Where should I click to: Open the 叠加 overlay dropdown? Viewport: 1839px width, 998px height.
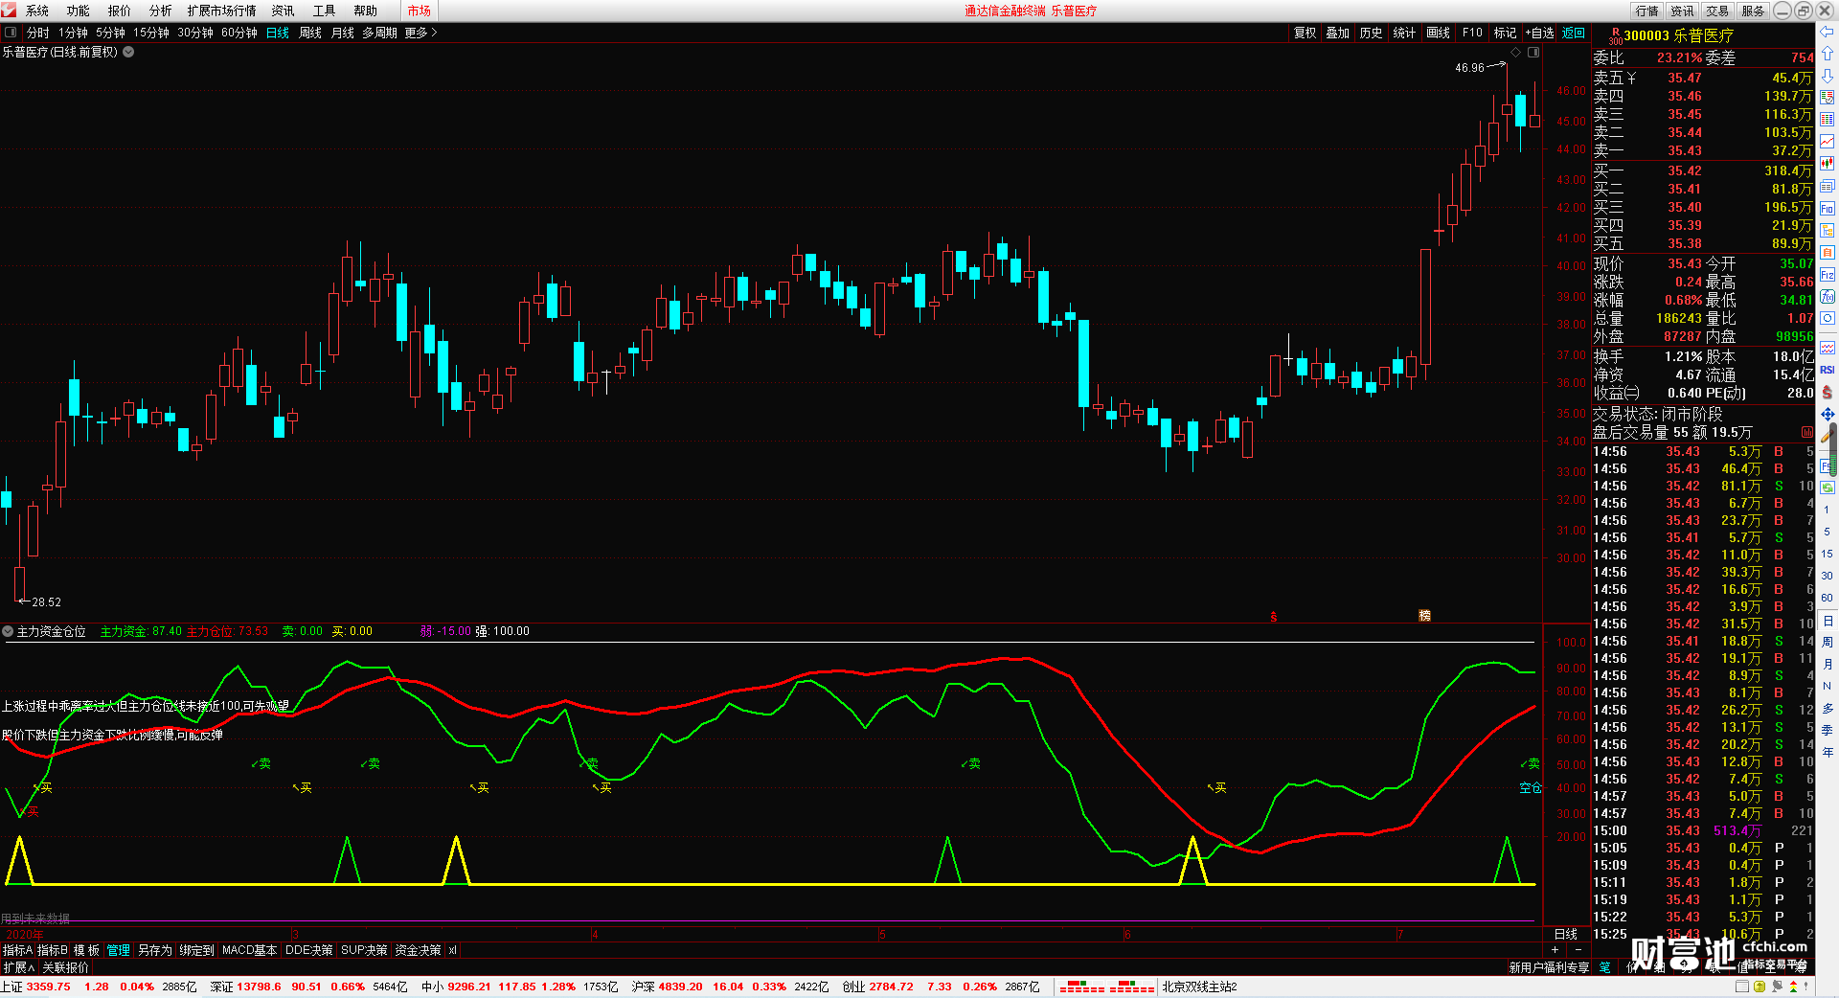(x=1337, y=33)
